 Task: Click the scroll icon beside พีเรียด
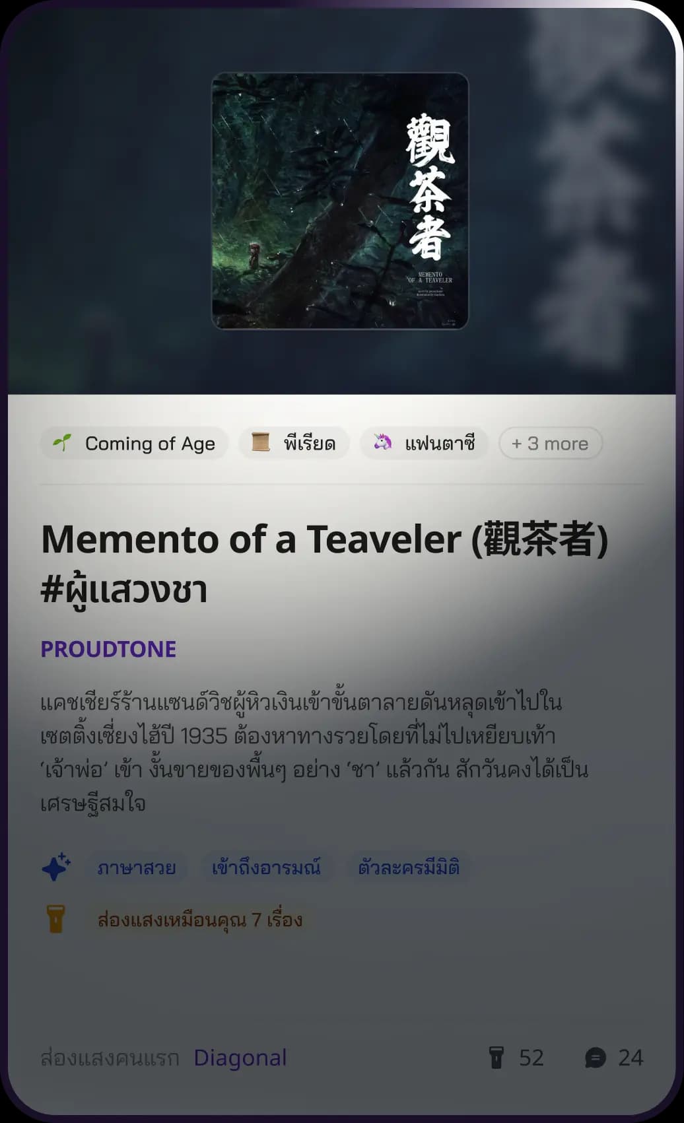[261, 442]
